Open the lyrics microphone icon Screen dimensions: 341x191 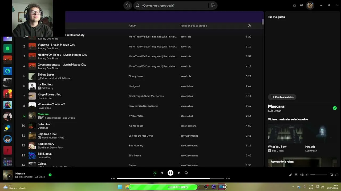[x=291, y=175]
